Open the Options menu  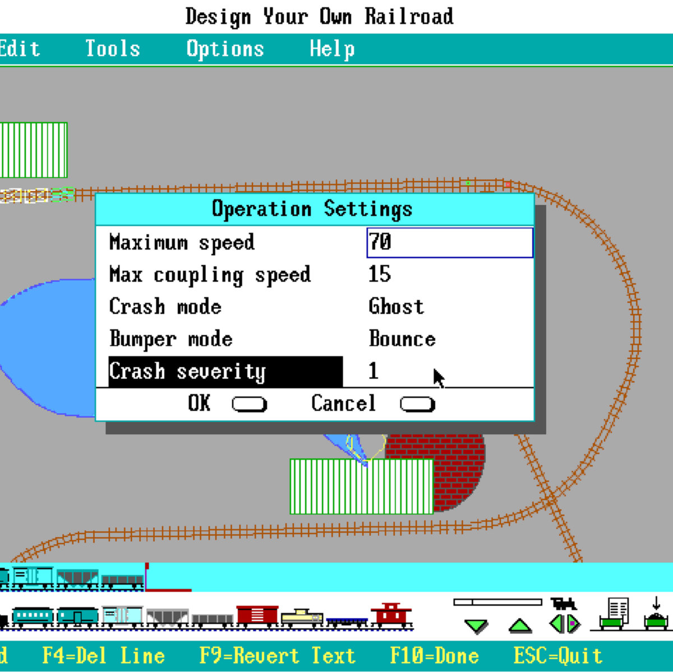coord(225,49)
